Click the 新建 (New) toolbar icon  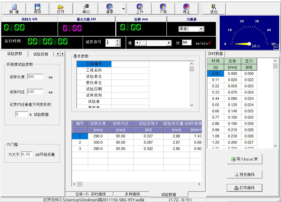coord(14,7)
